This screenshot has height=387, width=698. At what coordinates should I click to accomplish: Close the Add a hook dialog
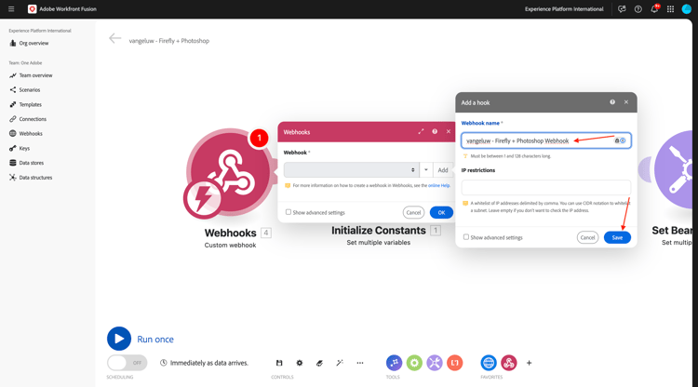tap(626, 102)
